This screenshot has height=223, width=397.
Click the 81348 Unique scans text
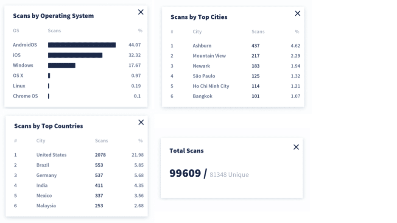[x=229, y=175]
